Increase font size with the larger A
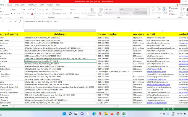Screen dimensions: 188x117 click(x=31, y=9)
